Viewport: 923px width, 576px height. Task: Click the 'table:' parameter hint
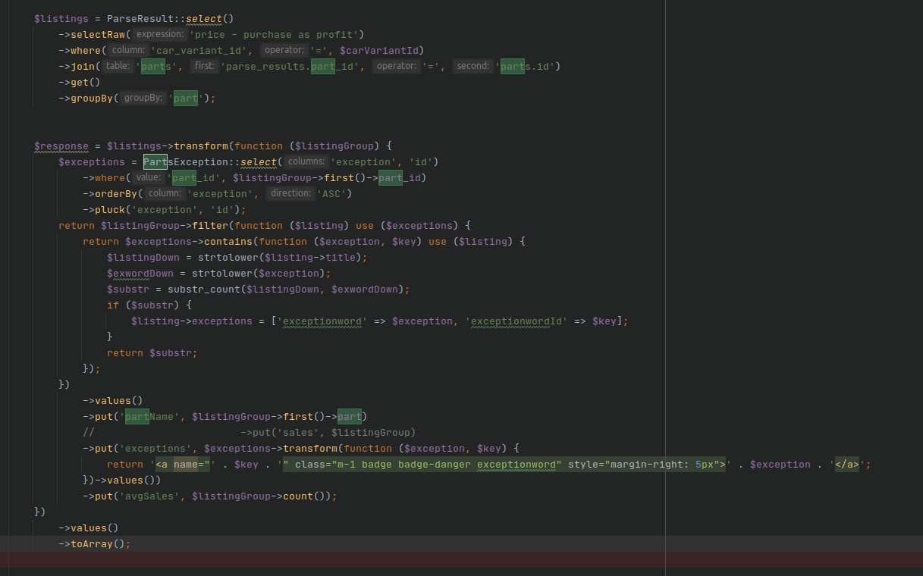point(118,66)
